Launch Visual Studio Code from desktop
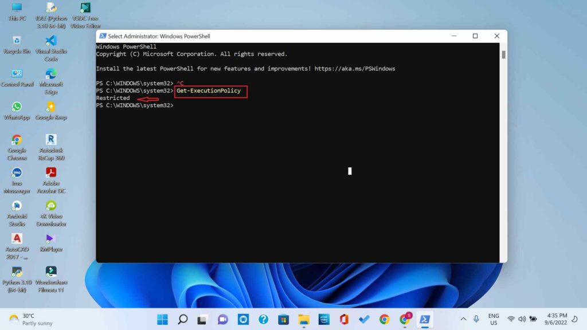 tap(51, 49)
